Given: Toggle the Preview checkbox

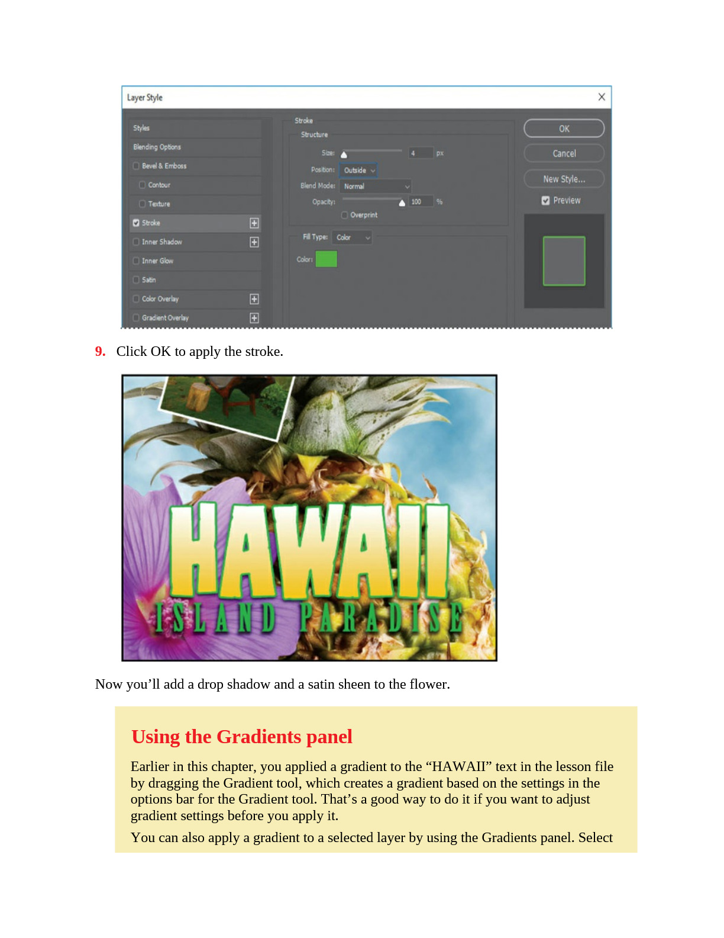Looking at the screenshot, I should click(545, 201).
